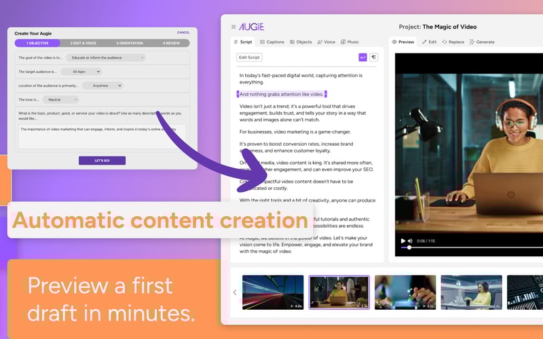Open the hamburger menu beside the Augie logo
543x339 pixels.
click(233, 26)
